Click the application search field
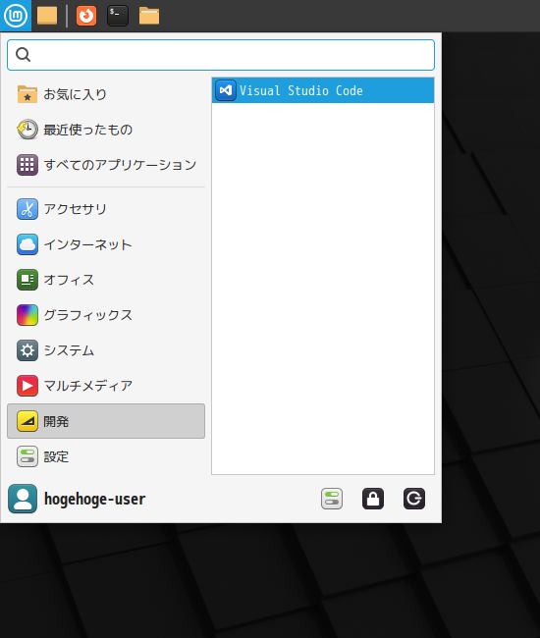This screenshot has width=540, height=638. pyautogui.click(x=221, y=55)
